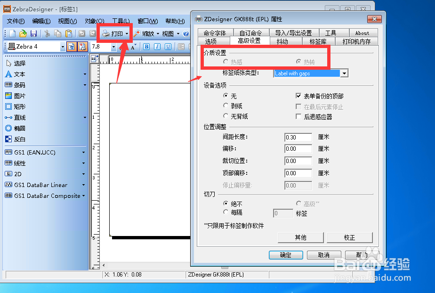Click the 校正 calibrate button
The width and height of the screenshot is (435, 293).
tap(349, 237)
